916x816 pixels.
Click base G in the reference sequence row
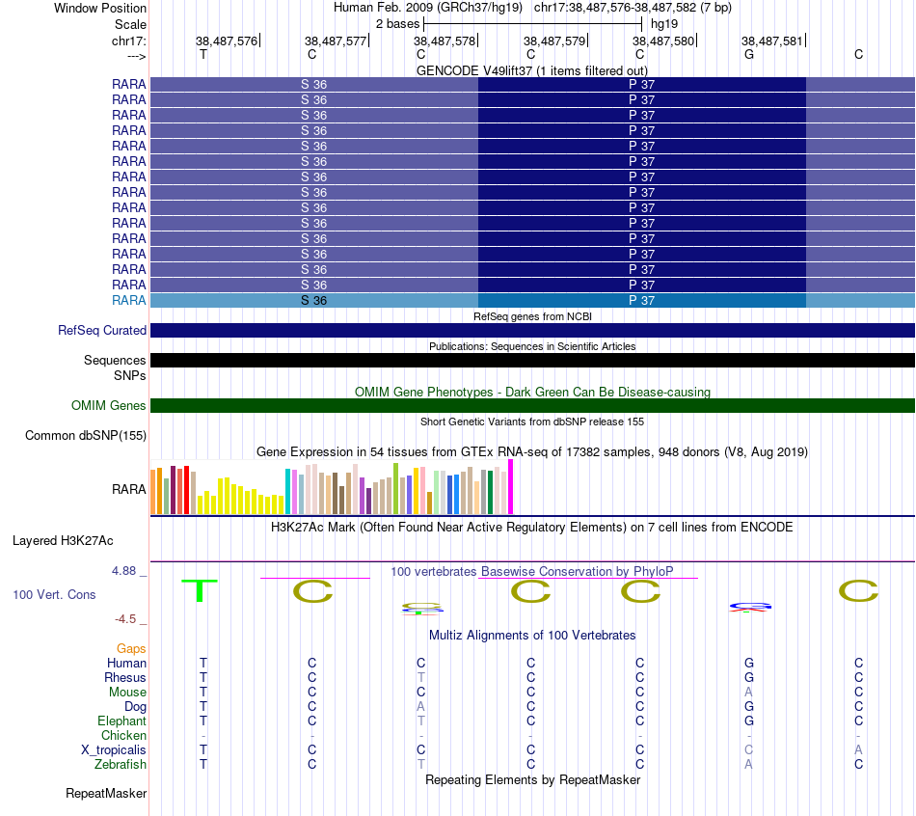pyautogui.click(x=749, y=54)
